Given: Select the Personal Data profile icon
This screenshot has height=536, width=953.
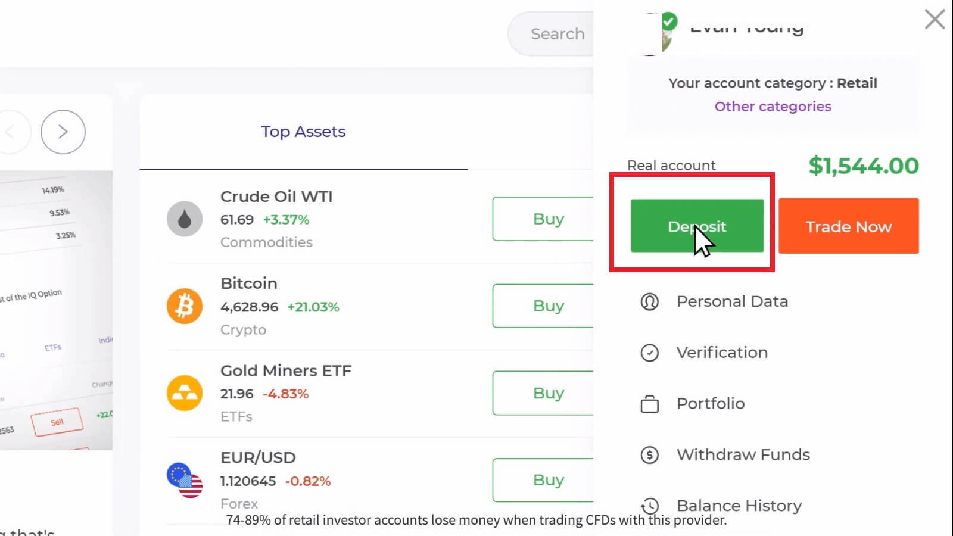Looking at the screenshot, I should (x=650, y=301).
